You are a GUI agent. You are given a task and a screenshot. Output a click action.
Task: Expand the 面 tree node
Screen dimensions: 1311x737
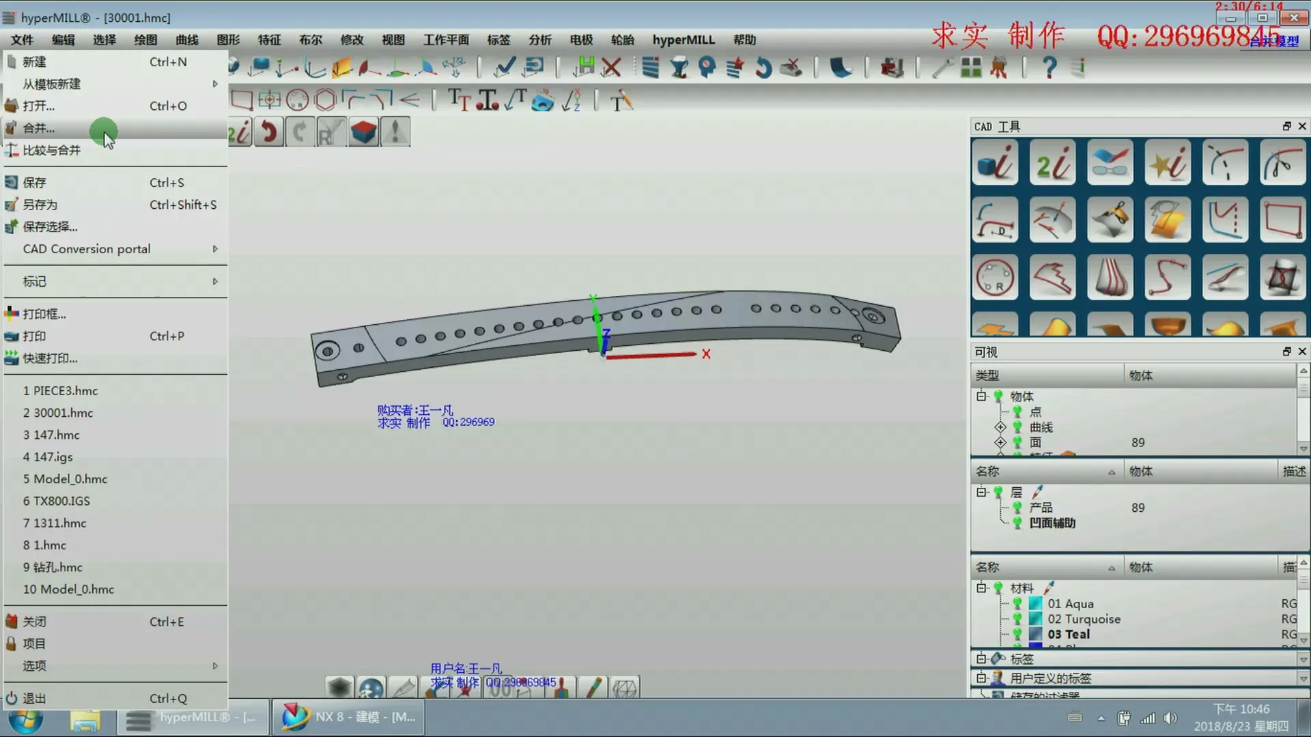click(x=1000, y=442)
